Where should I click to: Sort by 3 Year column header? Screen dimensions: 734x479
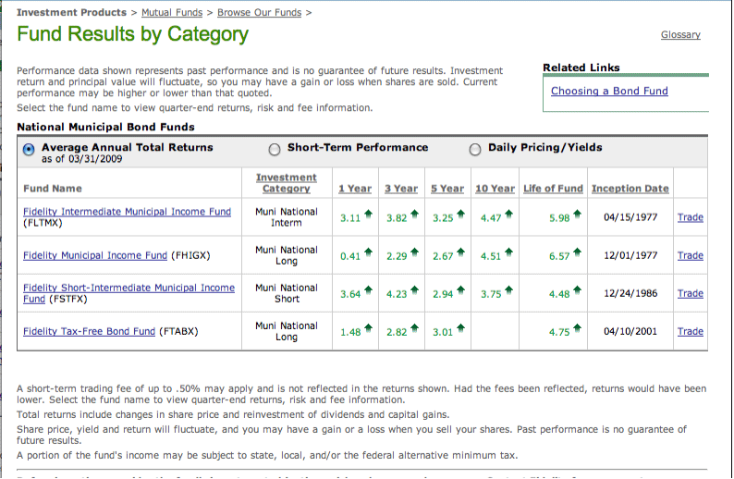pos(401,189)
